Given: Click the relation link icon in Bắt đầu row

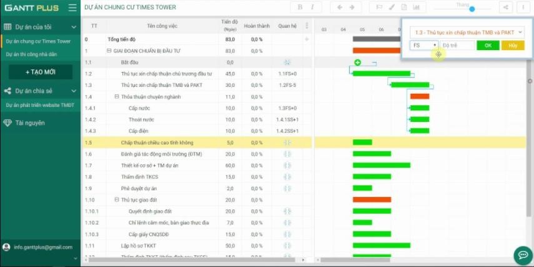Looking at the screenshot, I should (x=287, y=63).
